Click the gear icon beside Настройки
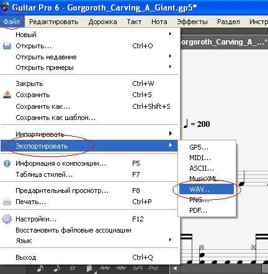 coord(7,219)
